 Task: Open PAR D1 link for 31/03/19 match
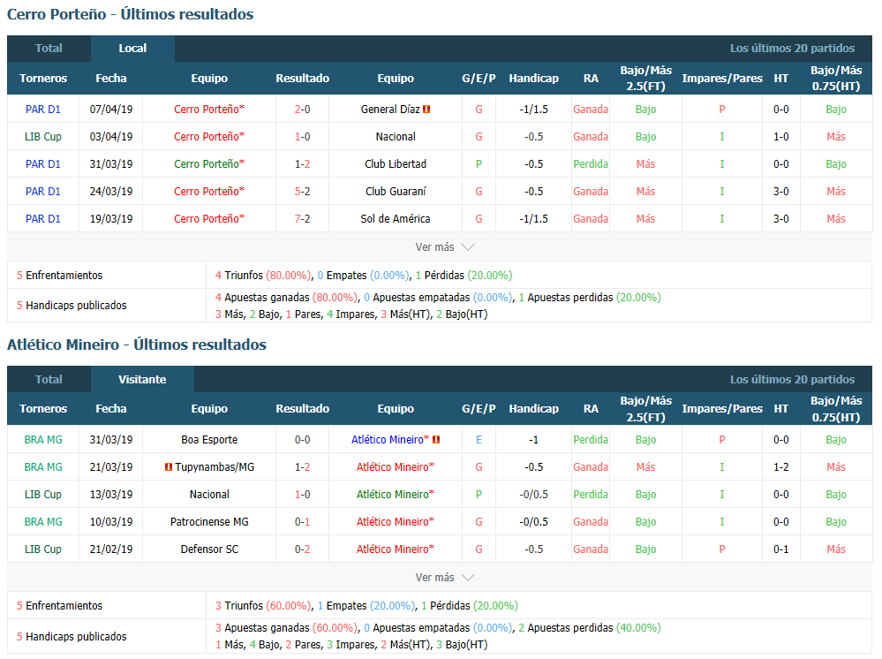coord(42,164)
